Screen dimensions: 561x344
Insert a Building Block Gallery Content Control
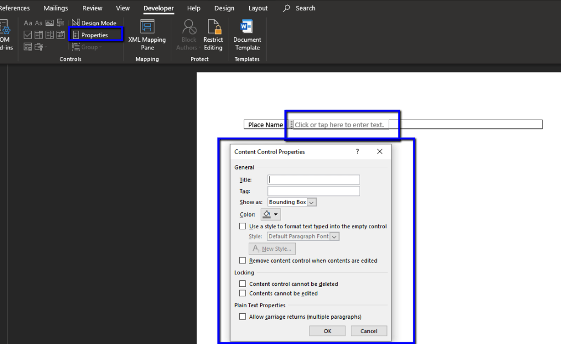tap(60, 23)
